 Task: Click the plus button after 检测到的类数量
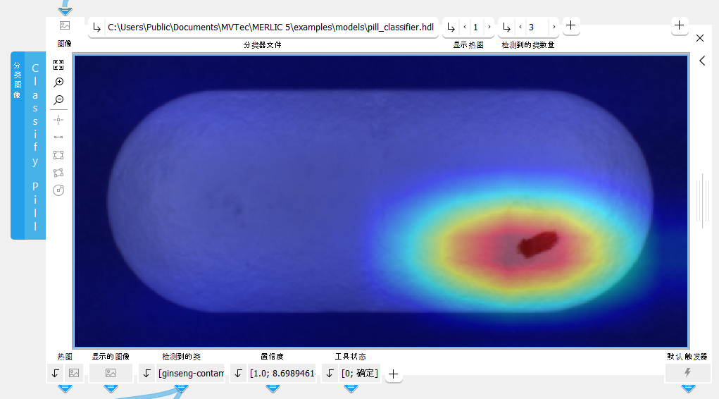pyautogui.click(x=571, y=26)
